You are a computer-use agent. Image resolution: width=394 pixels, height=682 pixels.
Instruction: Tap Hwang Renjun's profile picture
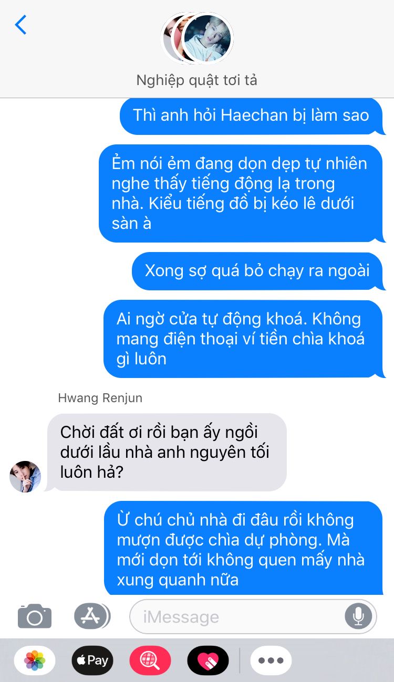click(25, 477)
